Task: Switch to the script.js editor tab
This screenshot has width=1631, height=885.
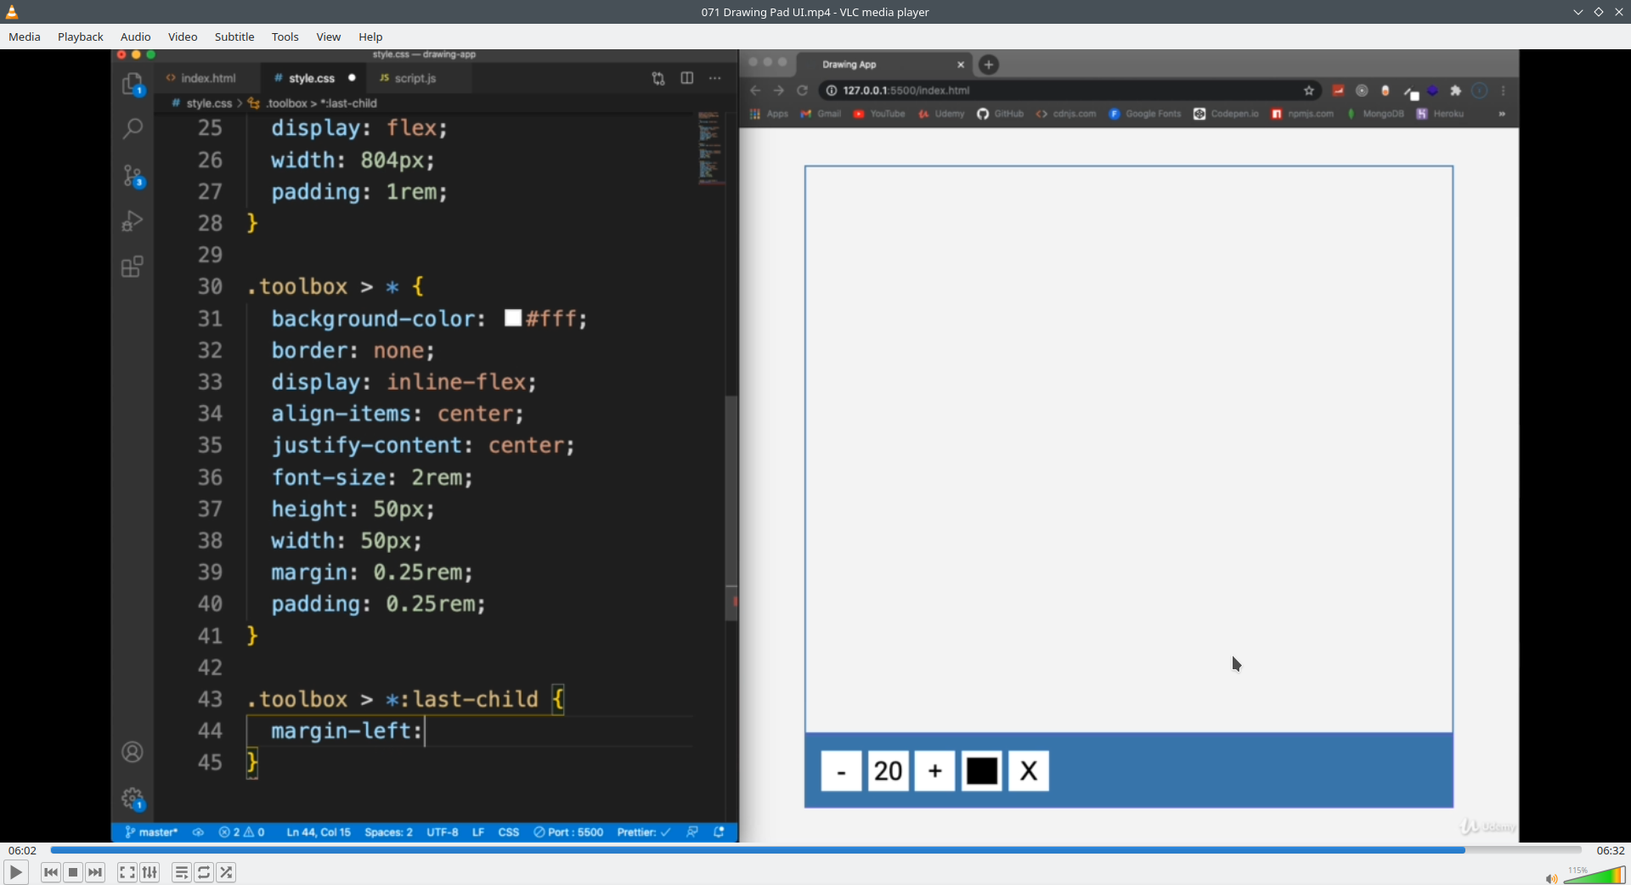Action: click(414, 78)
